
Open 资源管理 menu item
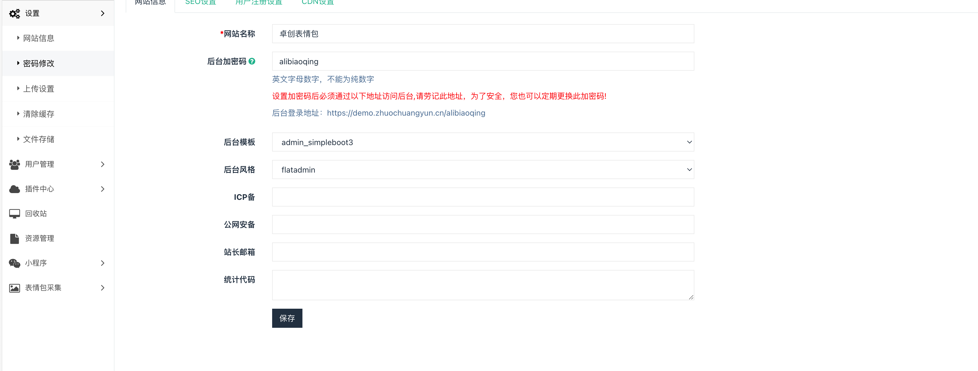(x=58, y=239)
